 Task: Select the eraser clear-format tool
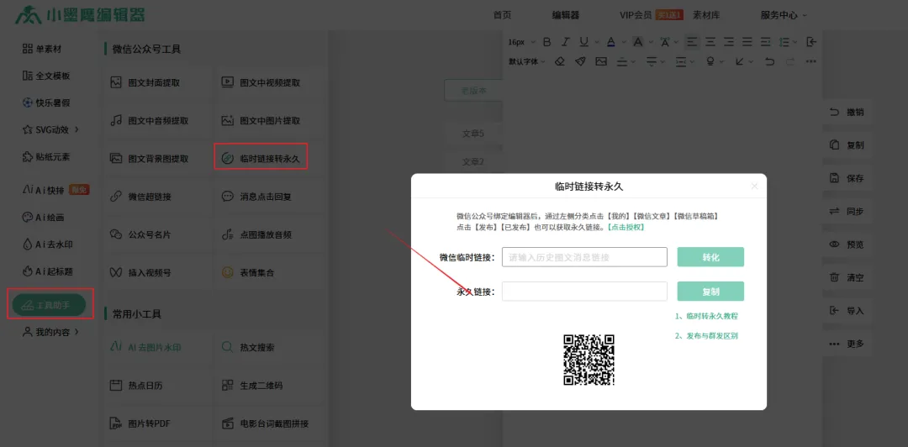559,60
